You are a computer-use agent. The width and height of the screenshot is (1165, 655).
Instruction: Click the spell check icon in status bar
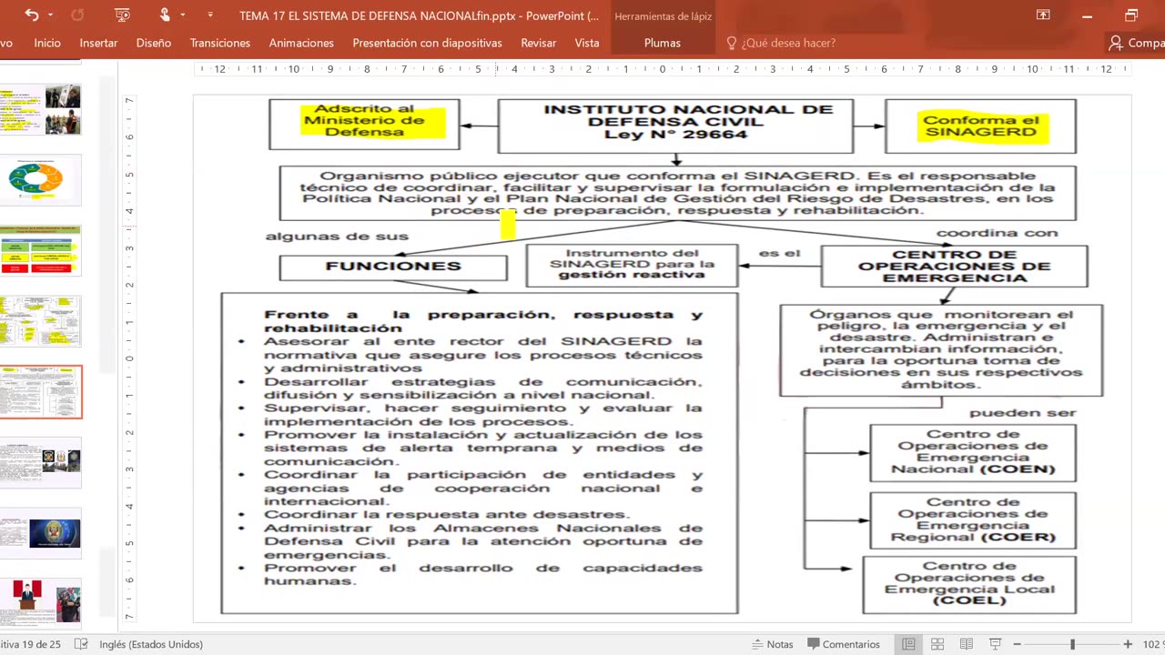coord(81,644)
